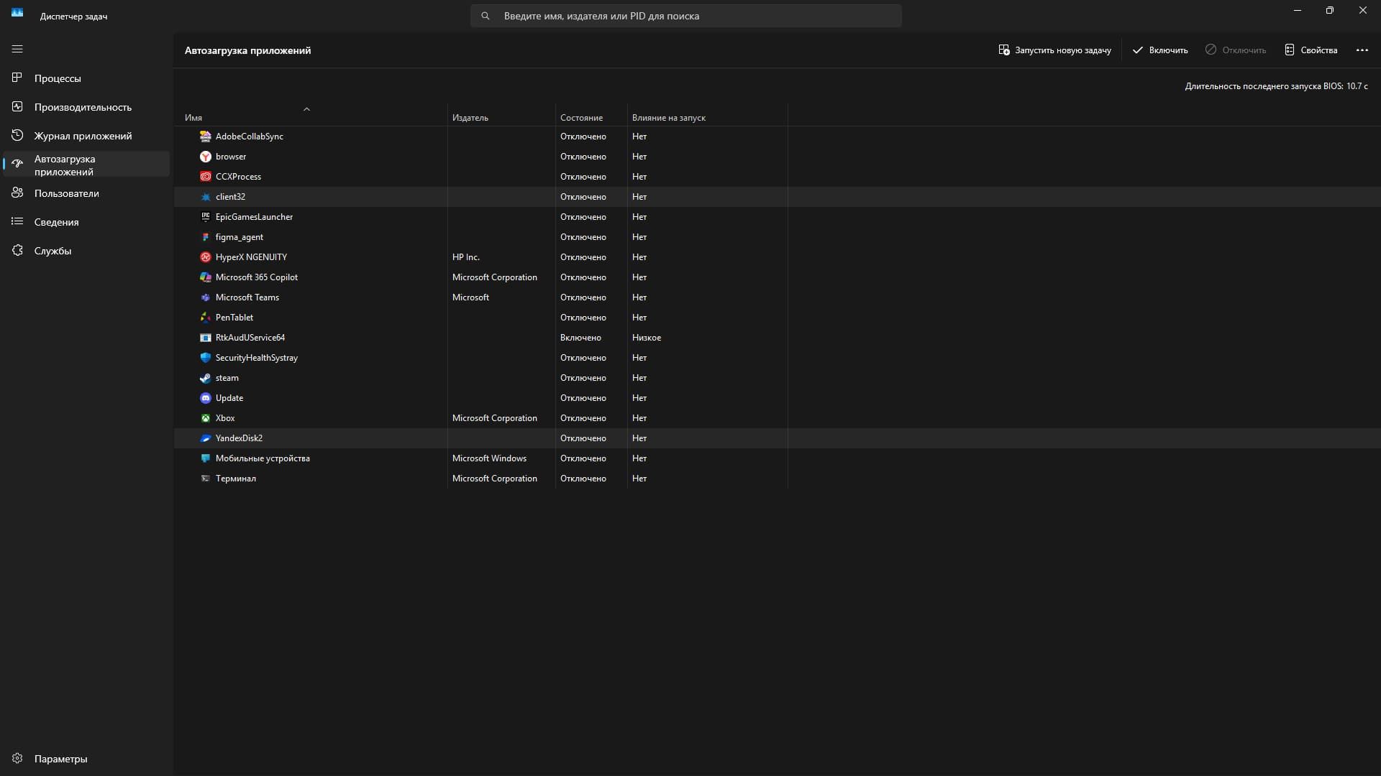This screenshot has height=776, width=1381.
Task: Click the SecurityHealthSystray shield icon
Action: (206, 358)
